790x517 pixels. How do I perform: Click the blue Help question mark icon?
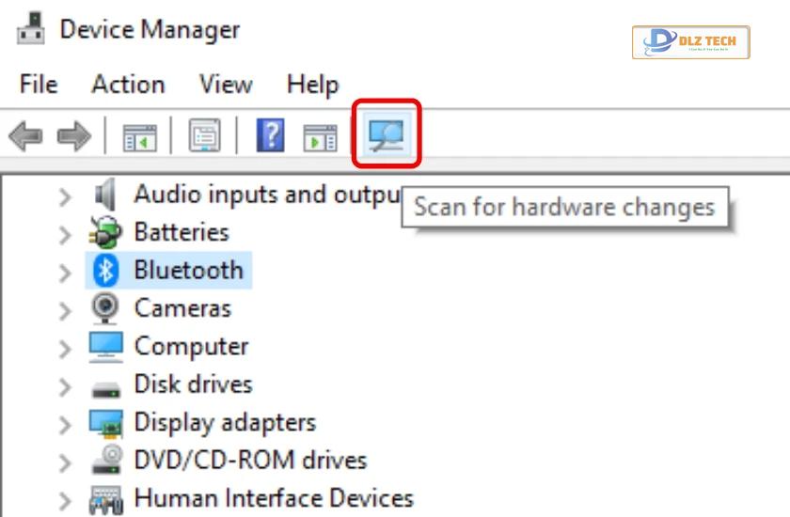point(271,135)
